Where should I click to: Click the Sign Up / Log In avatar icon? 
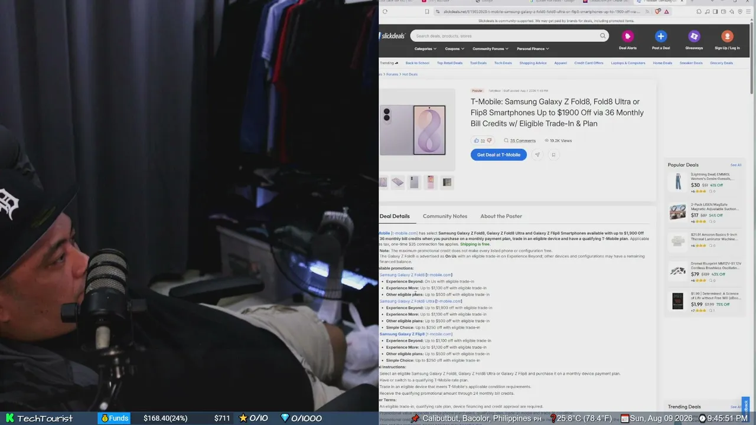[x=727, y=37]
